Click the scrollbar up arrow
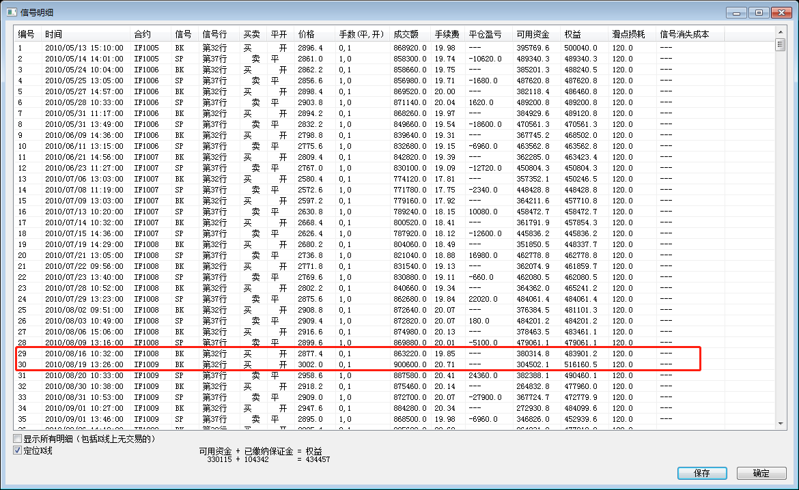The image size is (799, 490). click(780, 31)
